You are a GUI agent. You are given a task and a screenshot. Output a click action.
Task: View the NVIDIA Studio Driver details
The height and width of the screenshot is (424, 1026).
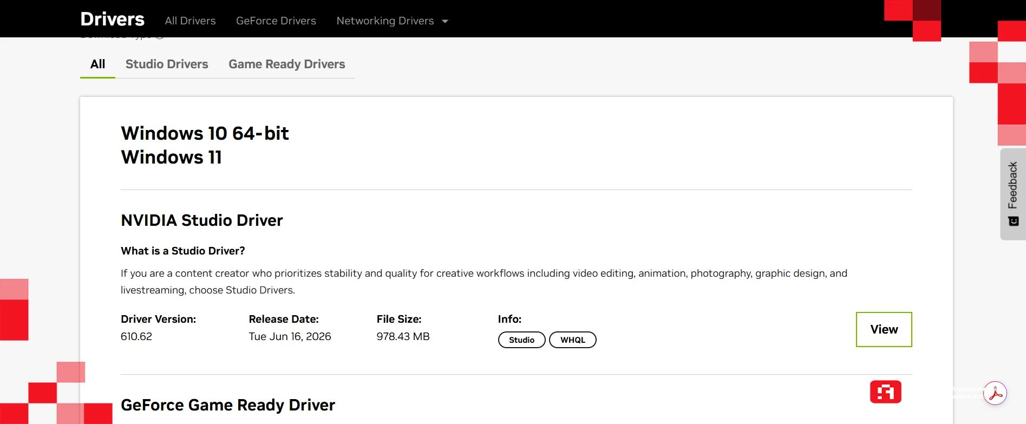click(884, 329)
